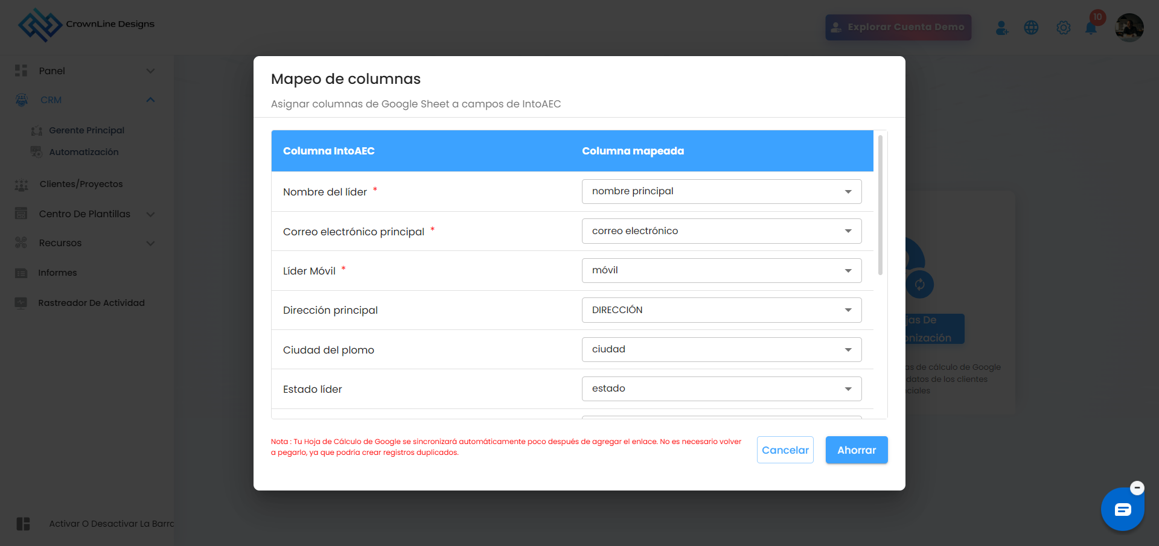
Task: Click the Cancelar button
Action: click(x=785, y=450)
